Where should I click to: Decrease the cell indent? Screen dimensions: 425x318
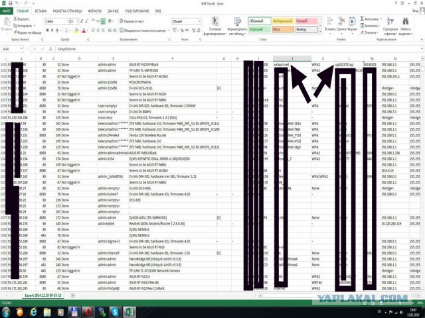[110, 30]
